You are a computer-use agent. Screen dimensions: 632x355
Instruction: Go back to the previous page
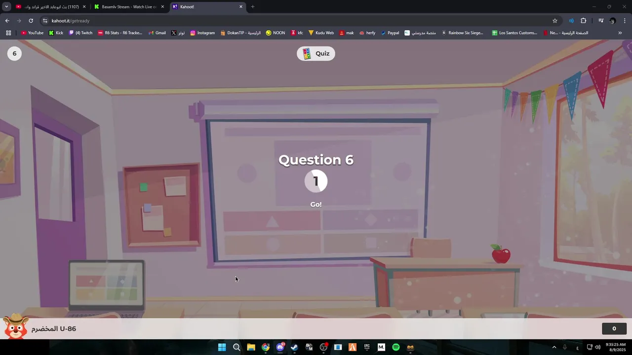coord(7,21)
